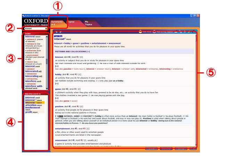Screen dimensions: 226x160
Task: Open interest 1 noun under See this word in
Action: pyautogui.click(x=33, y=100)
